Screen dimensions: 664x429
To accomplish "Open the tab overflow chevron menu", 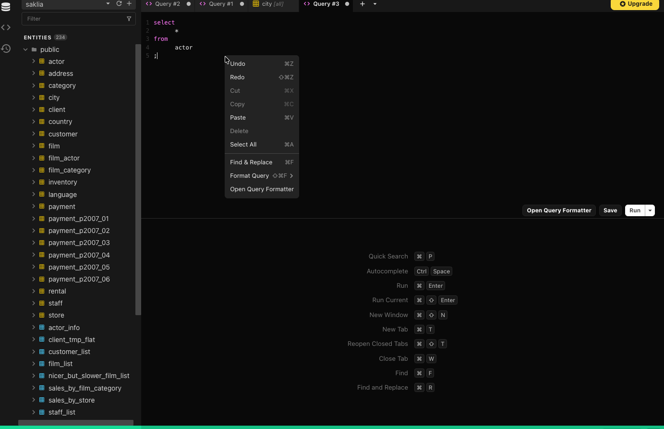I will click(374, 4).
